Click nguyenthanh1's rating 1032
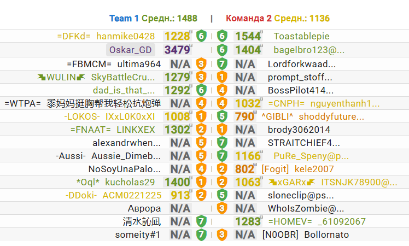Screen dimensions: 409x246 click(248, 103)
